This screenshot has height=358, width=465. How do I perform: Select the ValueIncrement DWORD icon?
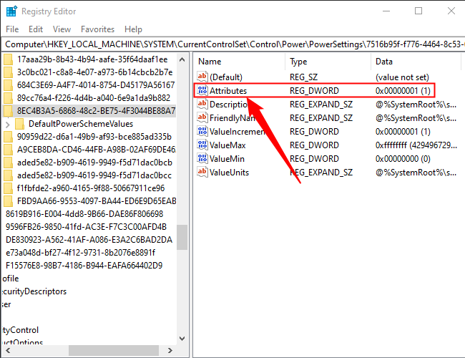[202, 131]
